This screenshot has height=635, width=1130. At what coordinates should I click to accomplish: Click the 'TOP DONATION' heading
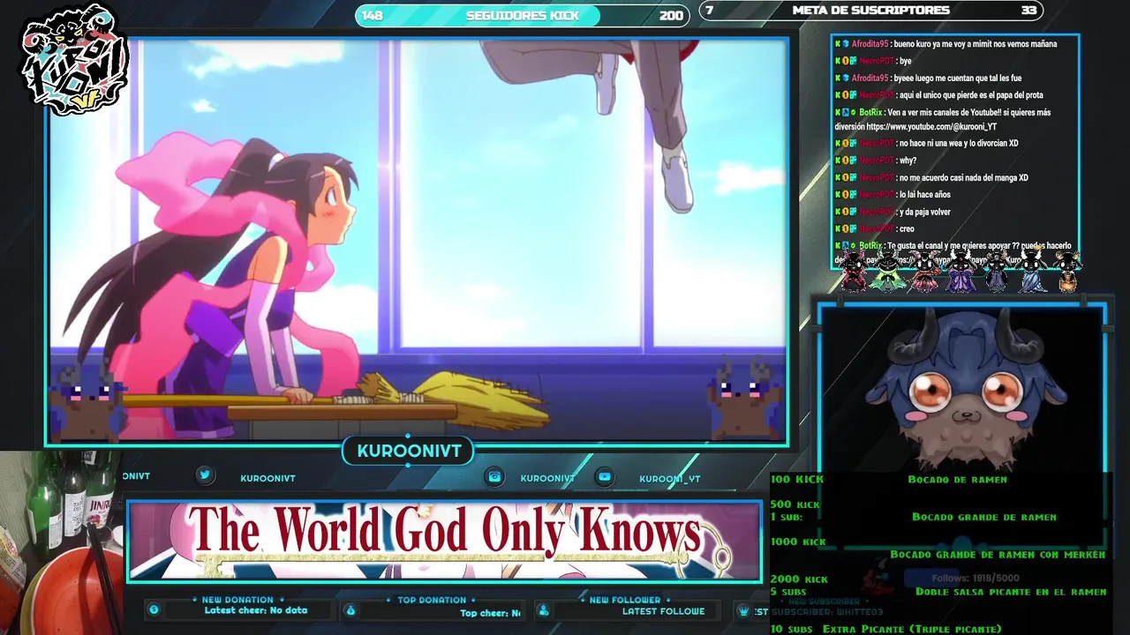coord(432,600)
